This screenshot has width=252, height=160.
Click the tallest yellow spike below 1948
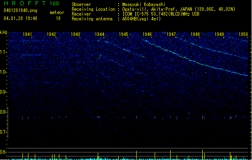202,155
